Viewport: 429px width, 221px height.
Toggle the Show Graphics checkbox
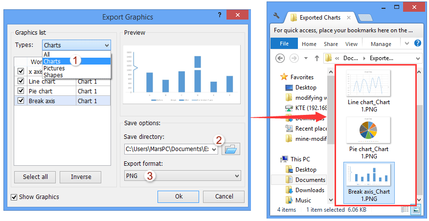coord(14,197)
